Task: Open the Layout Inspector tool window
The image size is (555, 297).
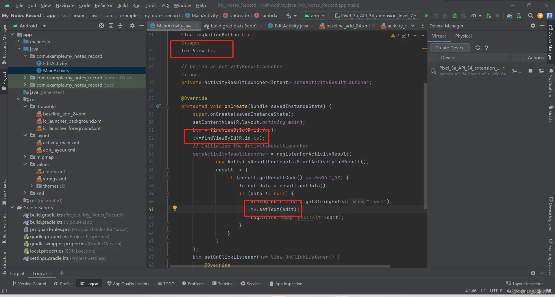Action: tap(525, 284)
